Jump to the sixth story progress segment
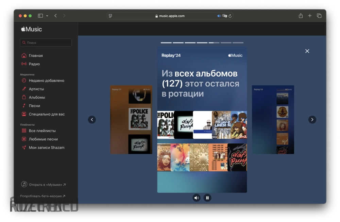The height and width of the screenshot is (222, 340). coord(226,43)
